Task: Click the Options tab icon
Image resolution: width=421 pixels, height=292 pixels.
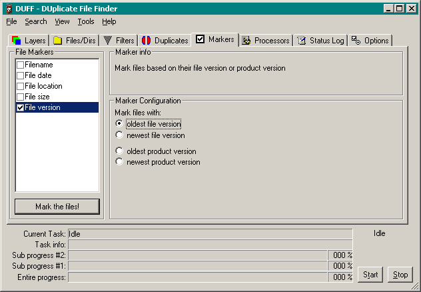Action: click(x=356, y=41)
